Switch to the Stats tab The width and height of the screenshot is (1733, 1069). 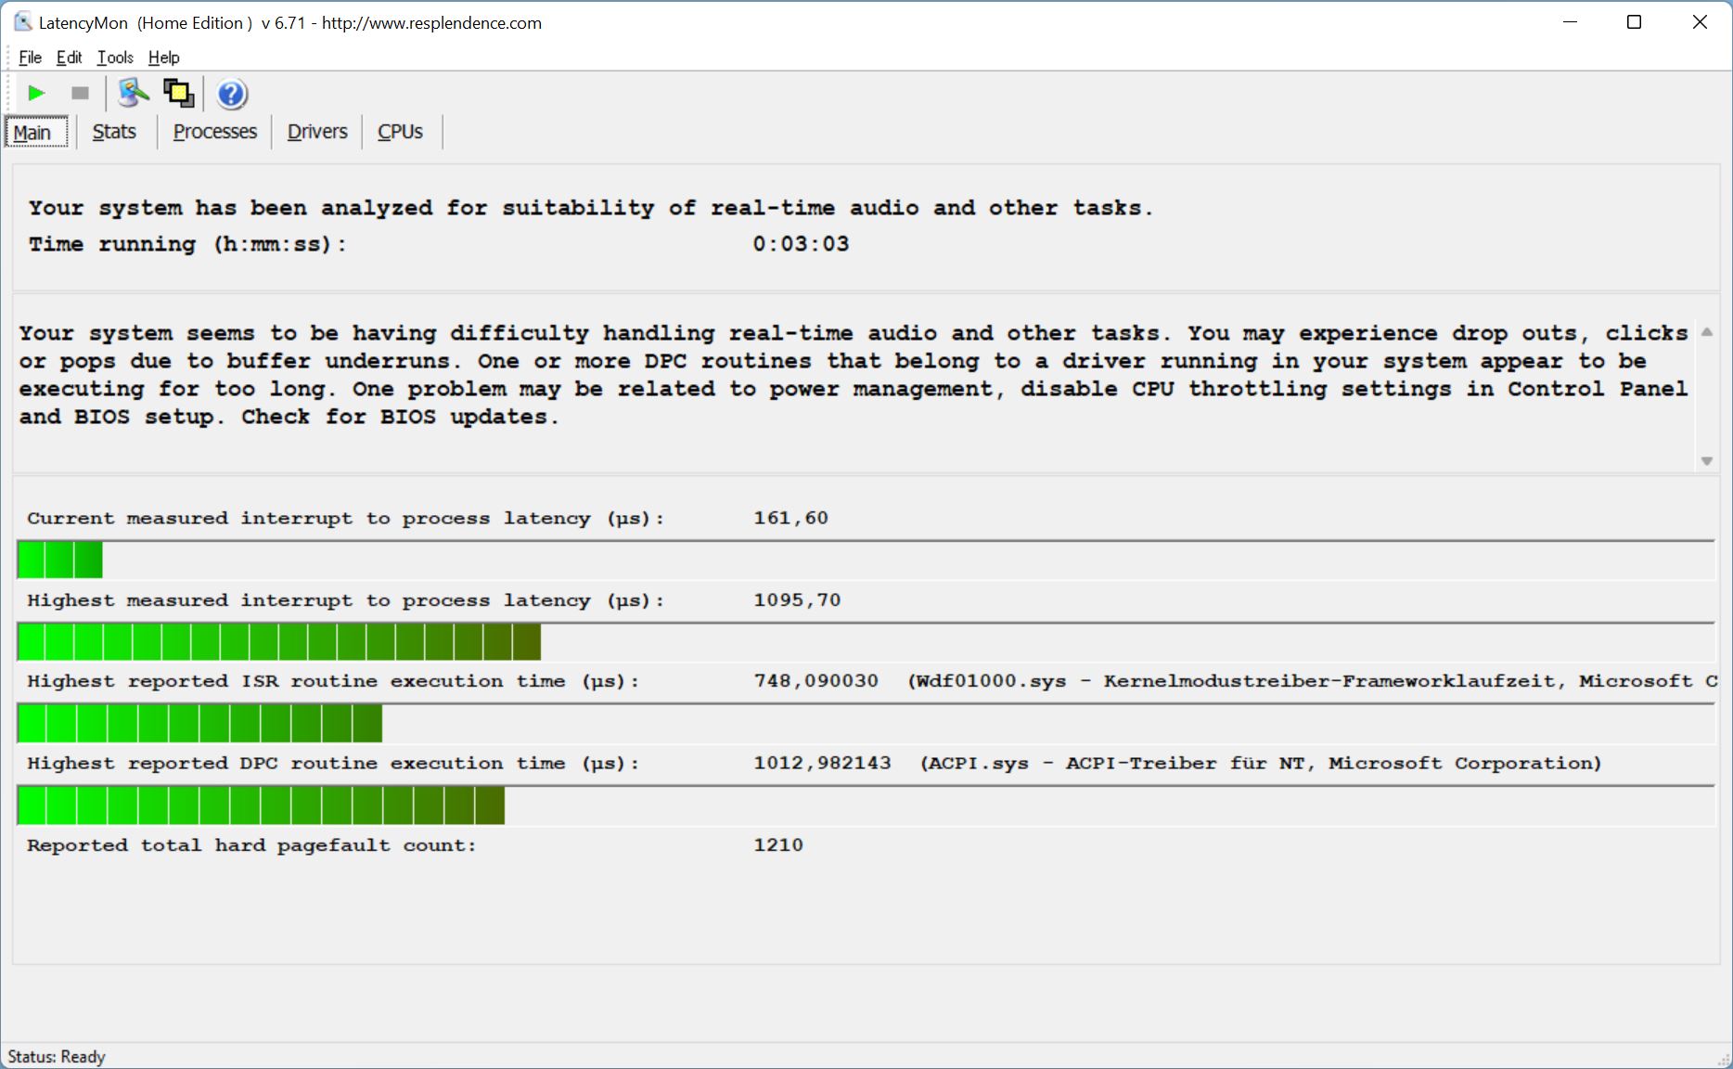coord(114,132)
